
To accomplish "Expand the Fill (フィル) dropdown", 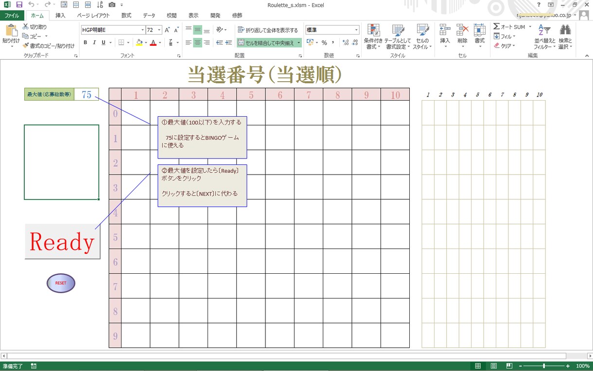I will click(x=514, y=36).
